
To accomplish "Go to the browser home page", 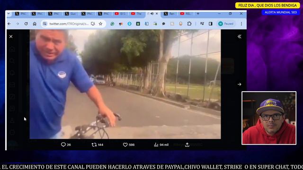I will (35, 24).
